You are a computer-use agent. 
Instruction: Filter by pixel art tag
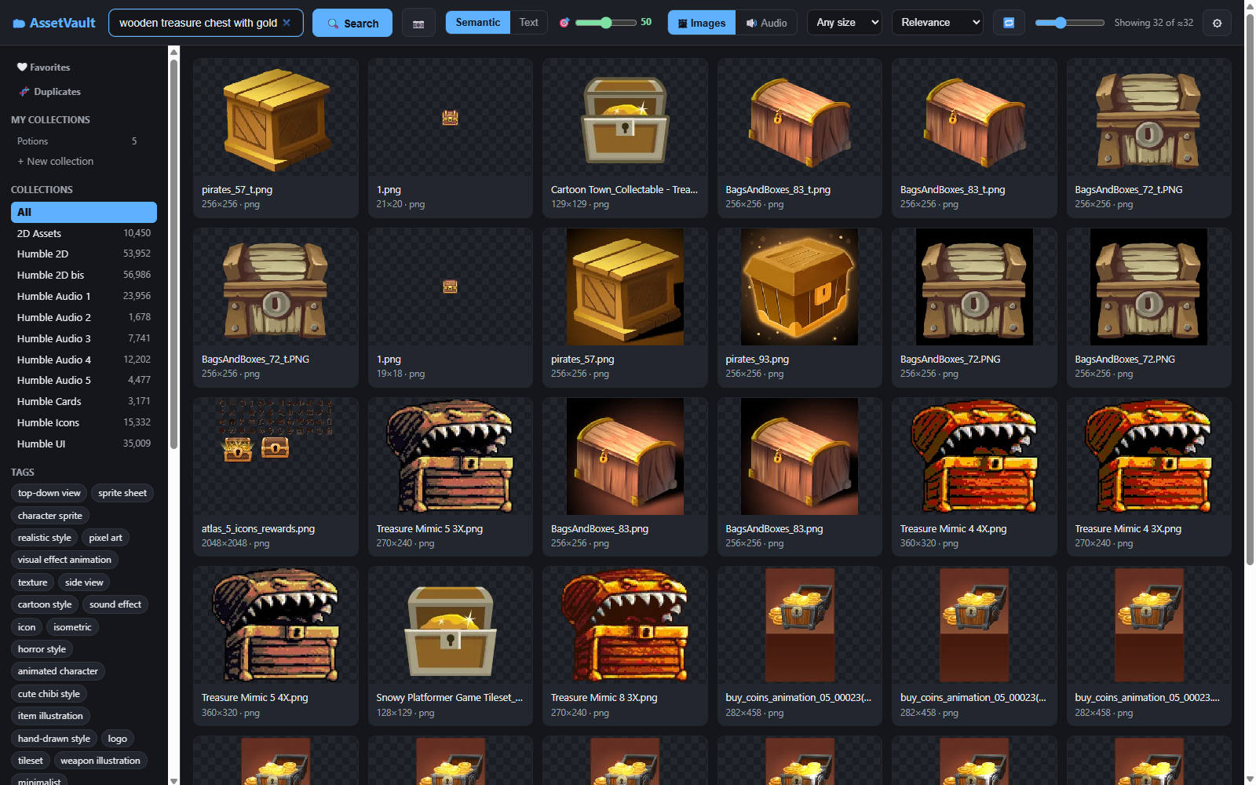click(105, 538)
